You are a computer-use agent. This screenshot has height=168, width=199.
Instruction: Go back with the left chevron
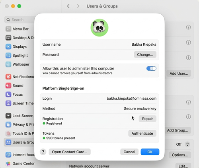click(x=68, y=6)
